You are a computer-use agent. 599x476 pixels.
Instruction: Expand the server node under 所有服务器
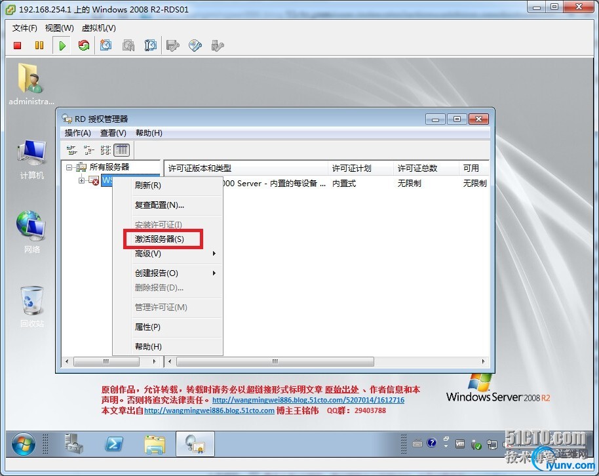tap(81, 180)
